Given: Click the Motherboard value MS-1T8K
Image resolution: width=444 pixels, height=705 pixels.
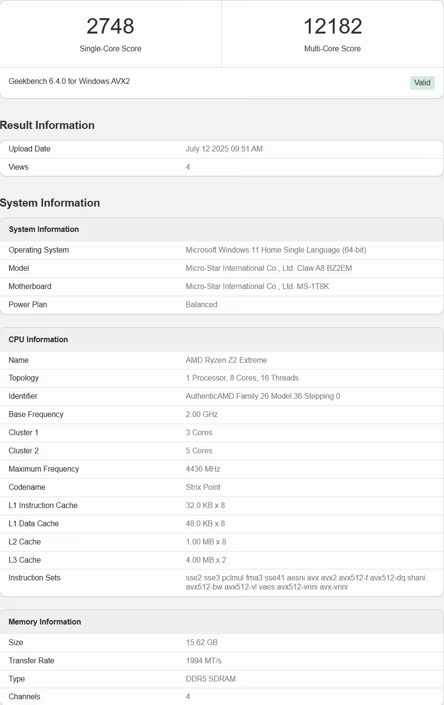Looking at the screenshot, I should click(x=257, y=286).
